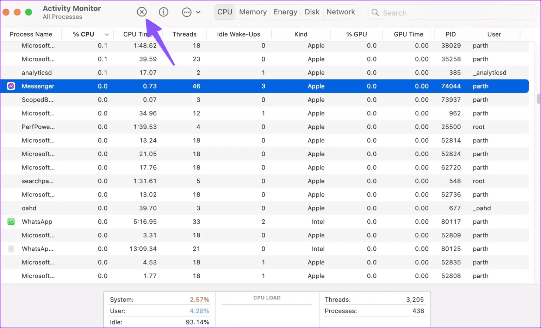The height and width of the screenshot is (328, 541).
Task: Select the oahd process row
Action: pyautogui.click(x=265, y=208)
